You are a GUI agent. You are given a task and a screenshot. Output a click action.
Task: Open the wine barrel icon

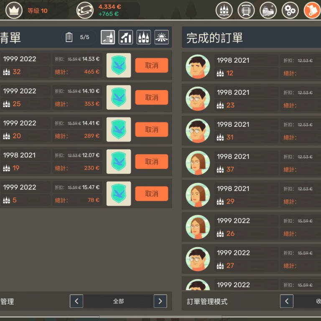click(x=246, y=10)
